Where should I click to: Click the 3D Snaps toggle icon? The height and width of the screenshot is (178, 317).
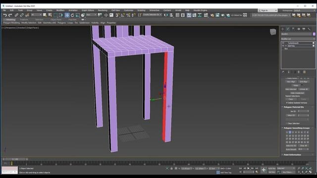[117, 15]
